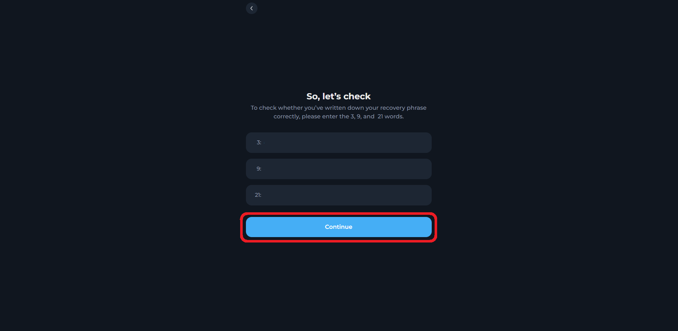Focus the input field for word 21

tap(338, 195)
